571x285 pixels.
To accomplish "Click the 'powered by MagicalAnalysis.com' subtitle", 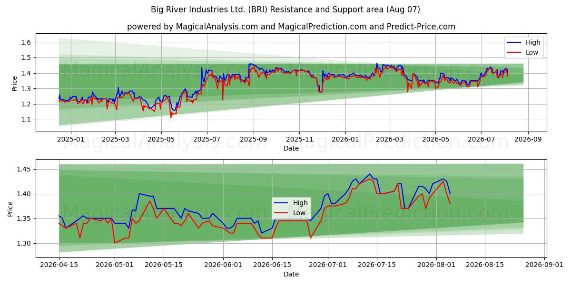I will 291,27.
